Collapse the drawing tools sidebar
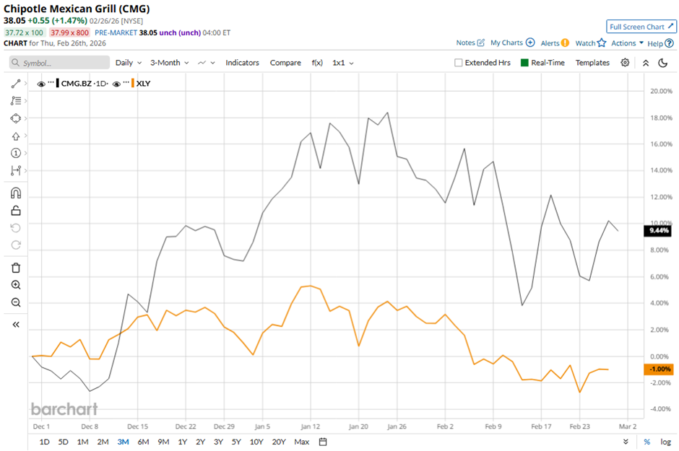 point(16,324)
